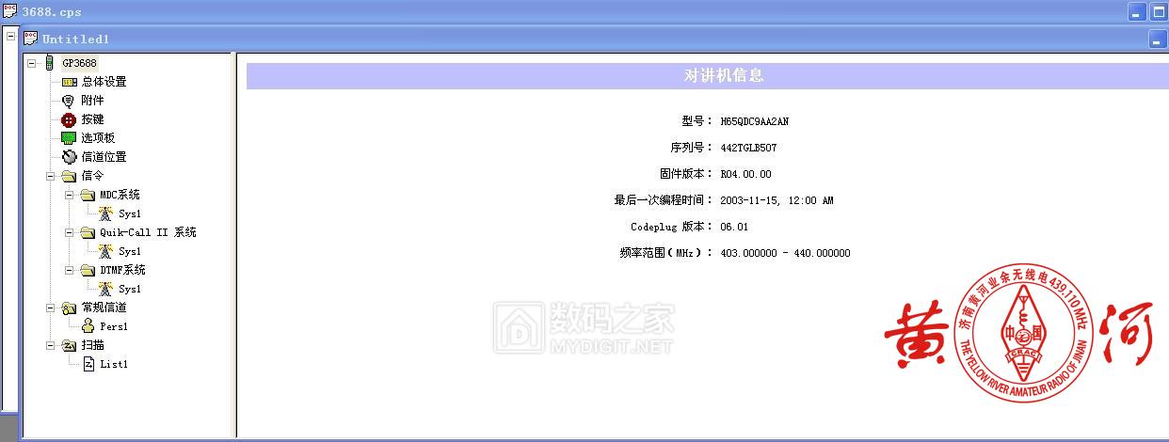Image resolution: width=1169 pixels, height=442 pixels.
Task: Select the GP3688 tree label
Action: (x=79, y=63)
